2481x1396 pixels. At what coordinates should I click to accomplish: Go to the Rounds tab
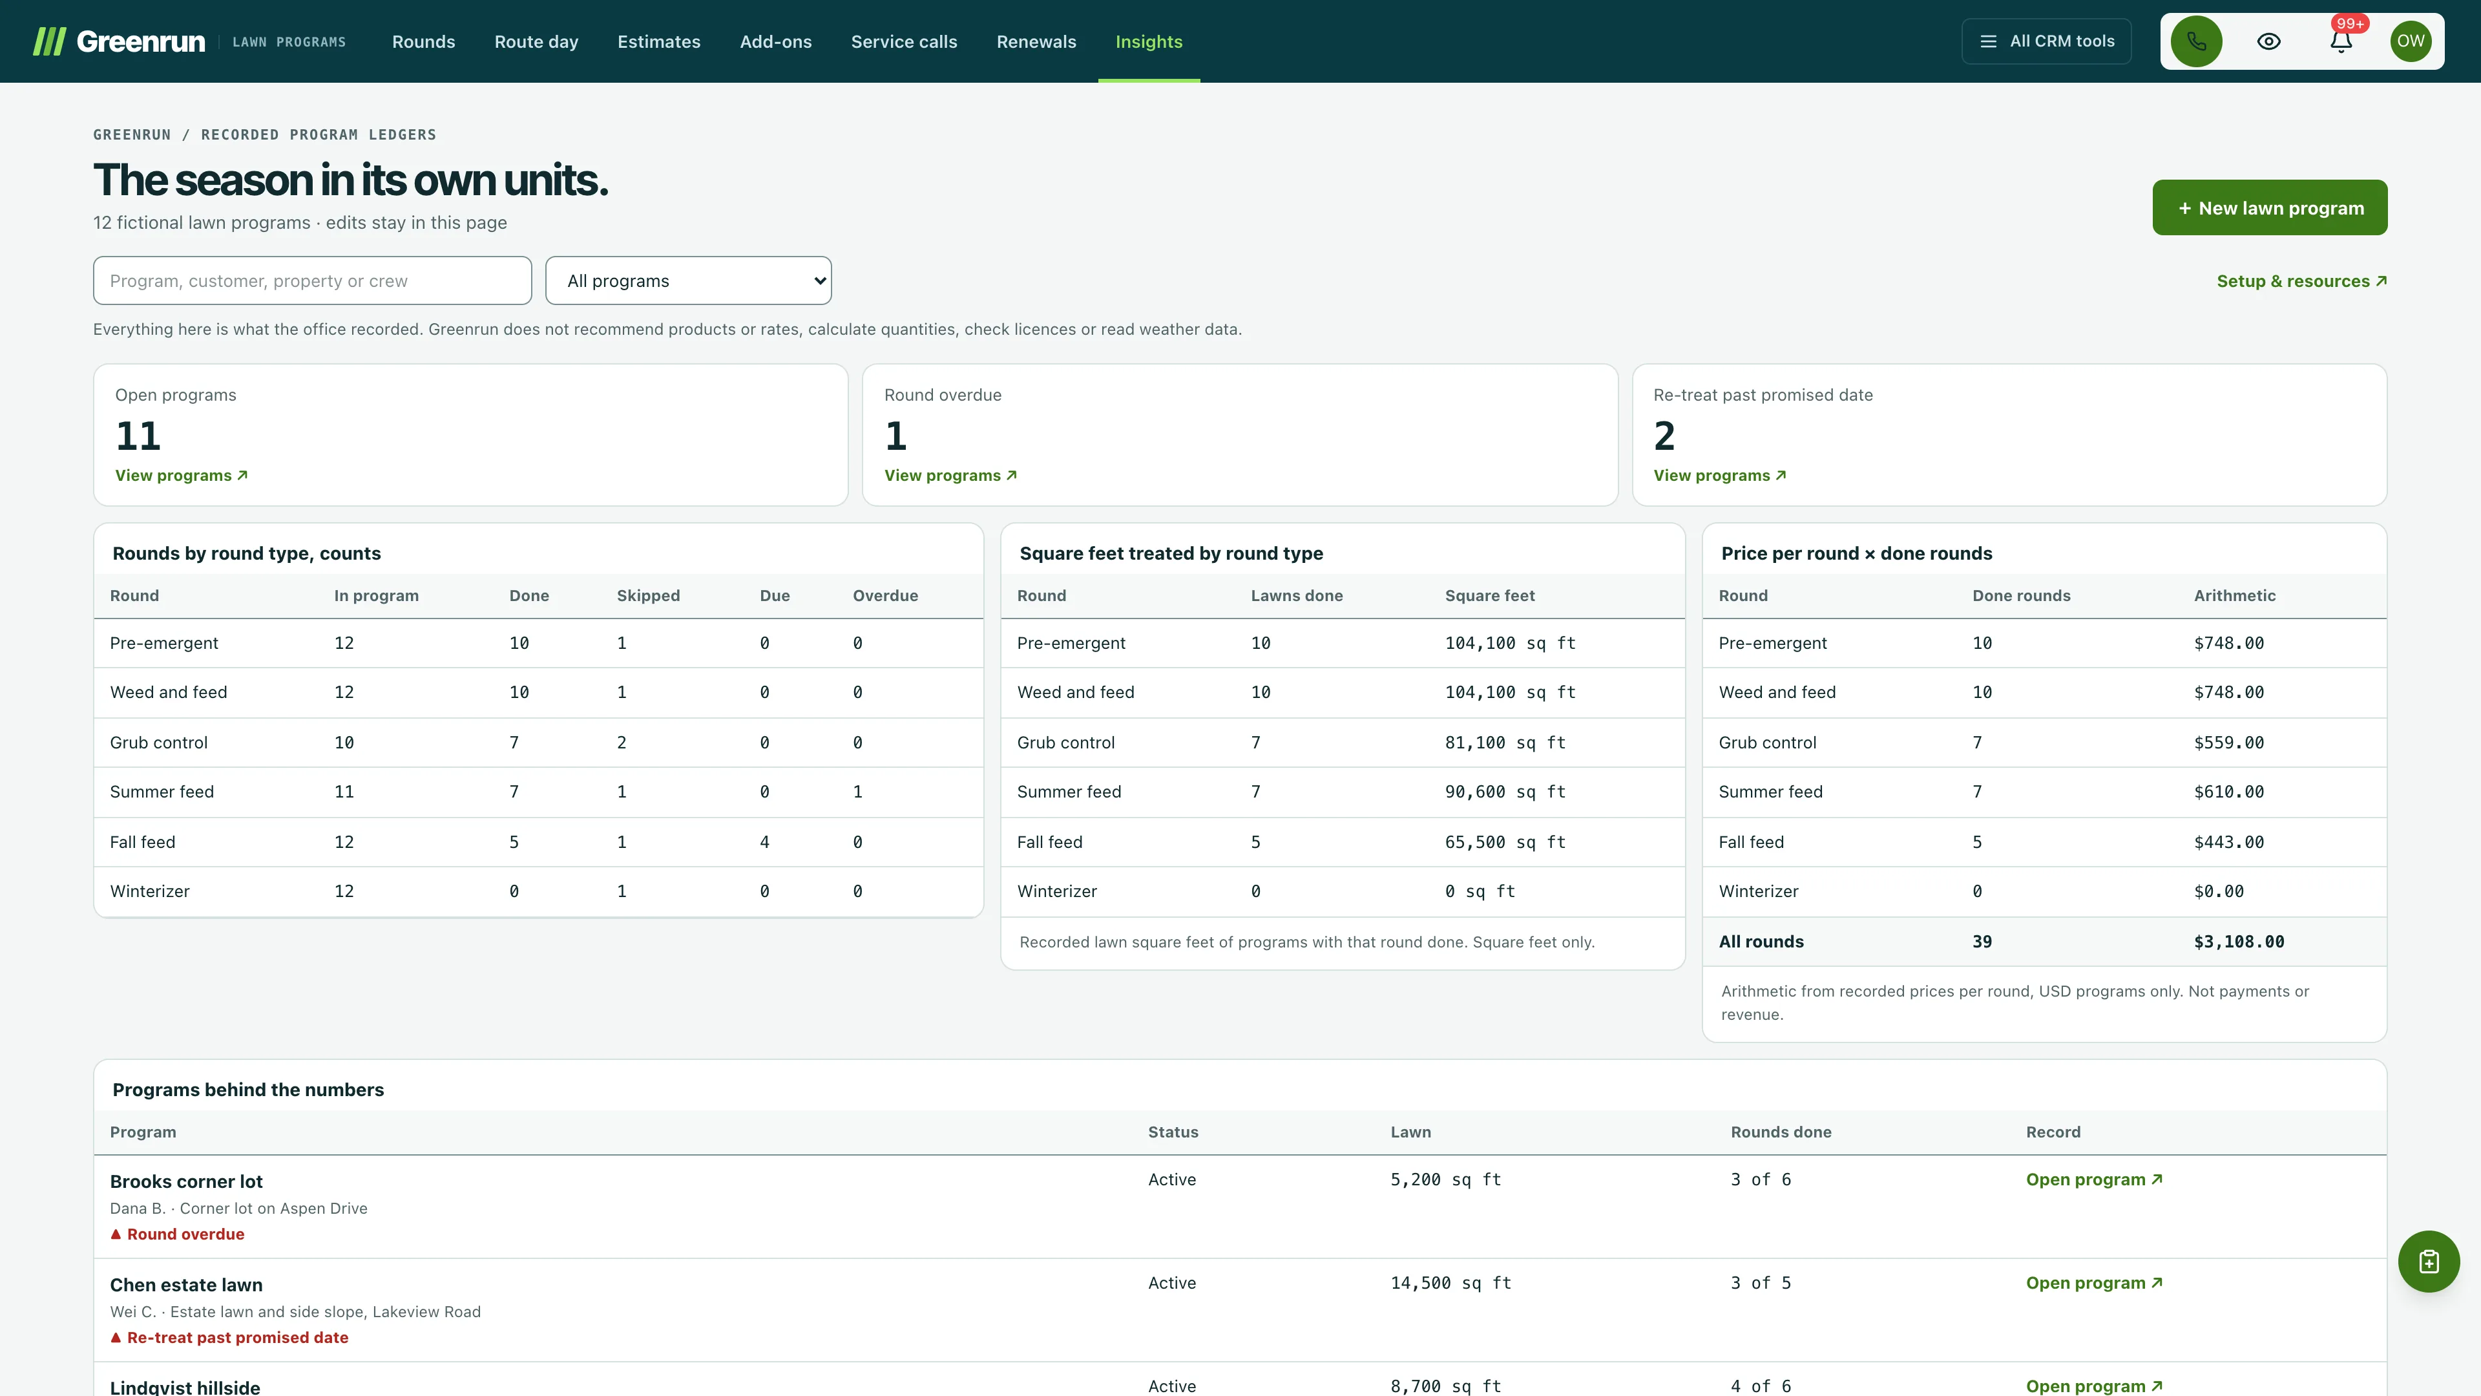point(423,41)
